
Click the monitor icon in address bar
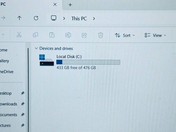click(x=54, y=18)
